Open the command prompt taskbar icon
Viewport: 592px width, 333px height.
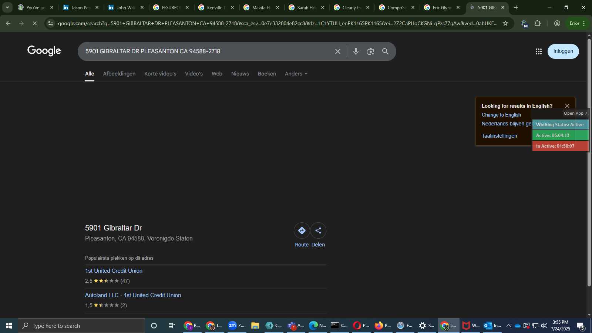coord(339,326)
